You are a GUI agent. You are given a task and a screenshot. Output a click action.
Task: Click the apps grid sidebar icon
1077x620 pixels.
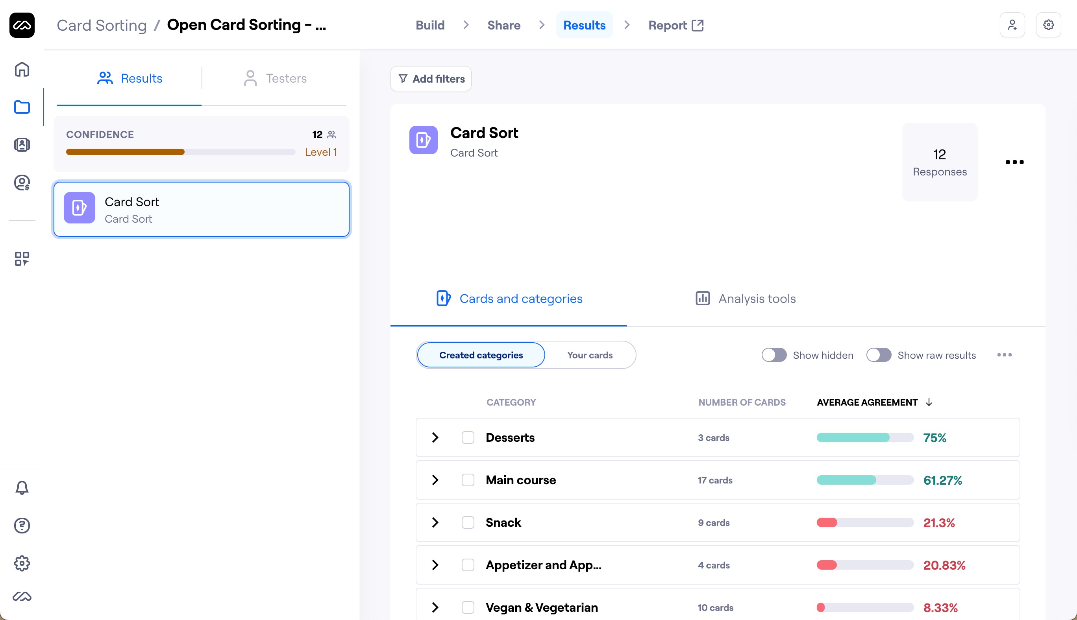tap(22, 258)
